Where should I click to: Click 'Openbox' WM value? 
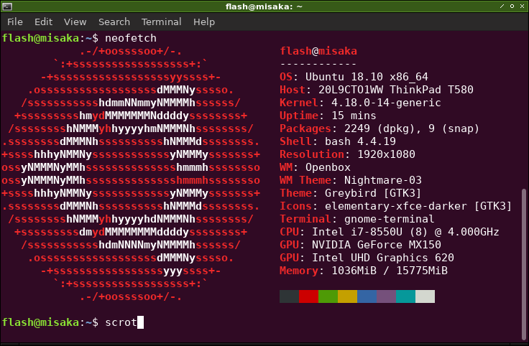coord(328,167)
